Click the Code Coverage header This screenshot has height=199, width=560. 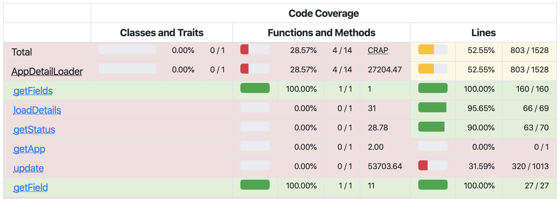323,13
